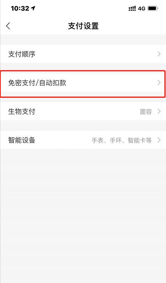Click the 10:32 clock in the status bar
The height and width of the screenshot is (283, 166).
click(20, 8)
